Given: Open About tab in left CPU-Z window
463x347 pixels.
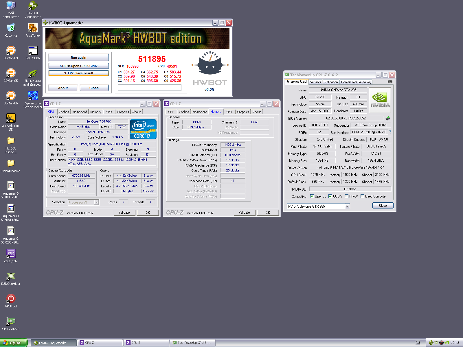Looking at the screenshot, I should (137, 112).
